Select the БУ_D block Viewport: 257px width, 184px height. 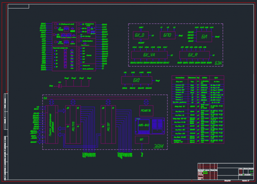(140, 35)
